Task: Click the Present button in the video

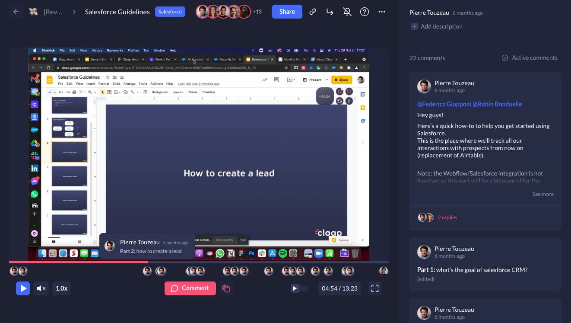Action: [x=313, y=80]
